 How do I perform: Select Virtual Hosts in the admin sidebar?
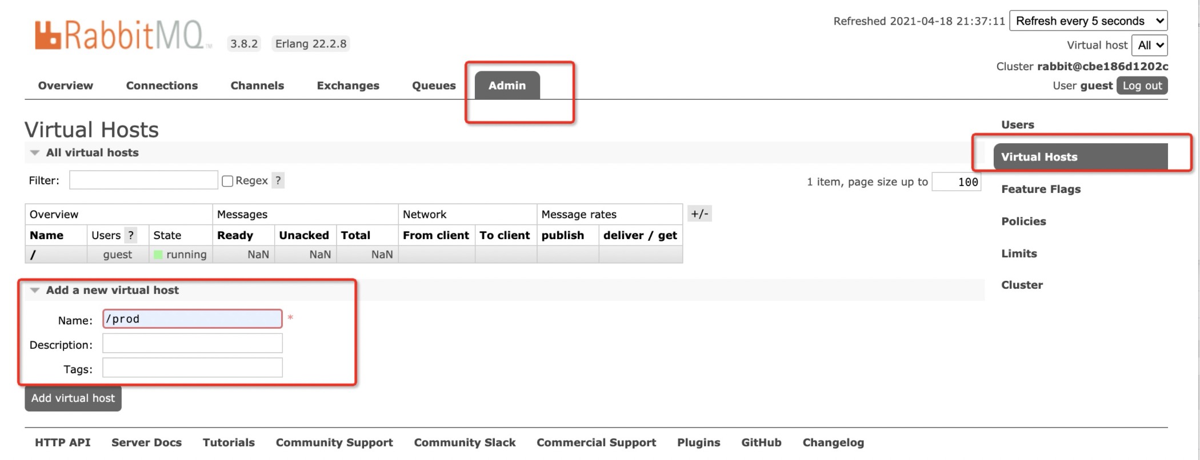pos(1080,157)
